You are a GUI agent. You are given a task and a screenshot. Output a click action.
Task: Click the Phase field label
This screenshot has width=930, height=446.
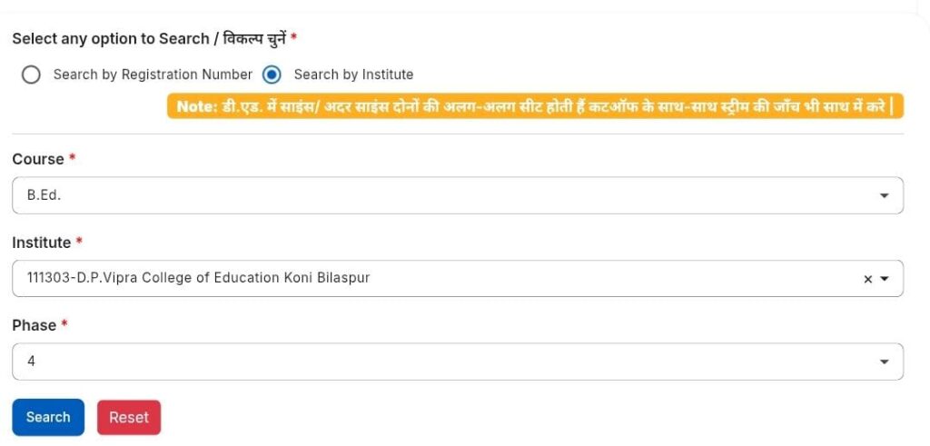pyautogui.click(x=35, y=325)
